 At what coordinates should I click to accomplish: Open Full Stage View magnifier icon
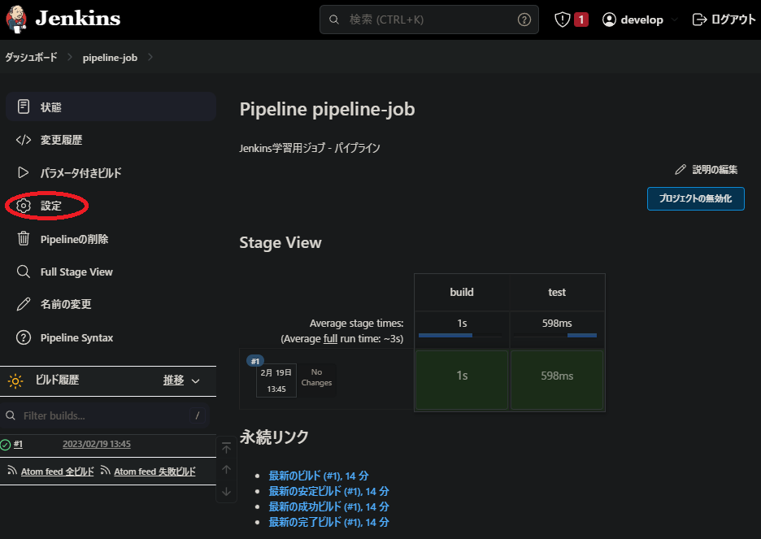[22, 272]
